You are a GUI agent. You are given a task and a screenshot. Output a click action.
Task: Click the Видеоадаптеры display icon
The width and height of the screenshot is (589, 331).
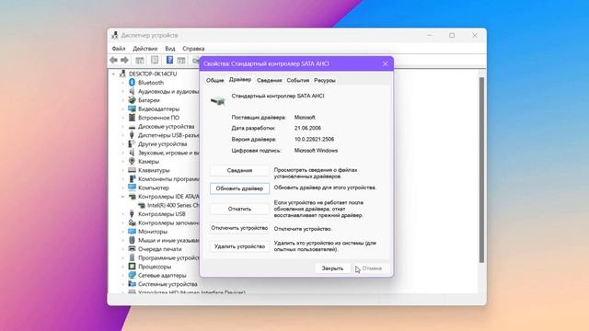(x=132, y=108)
